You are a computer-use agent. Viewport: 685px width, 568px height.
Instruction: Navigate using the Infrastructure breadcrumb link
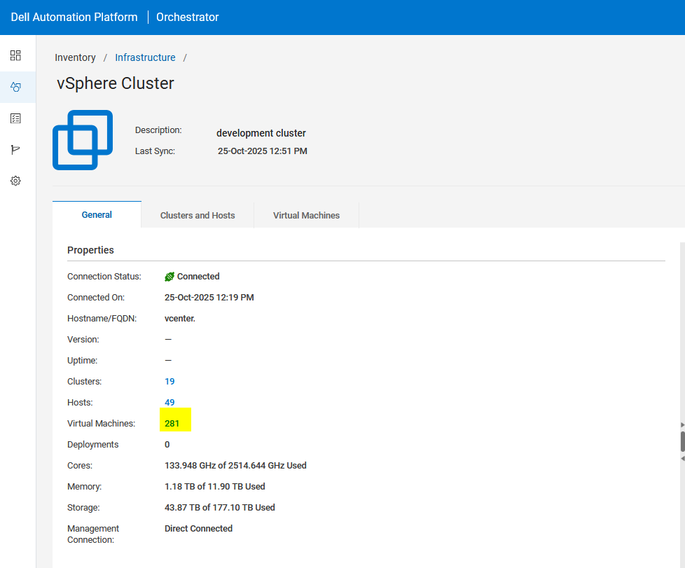(x=145, y=57)
